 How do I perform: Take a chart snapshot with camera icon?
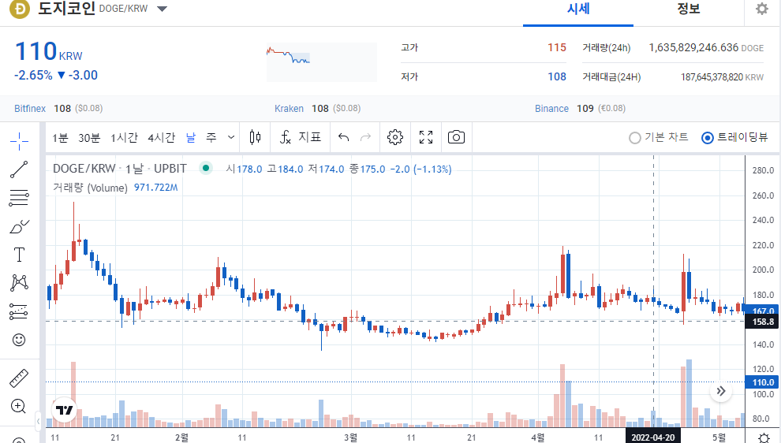click(456, 137)
